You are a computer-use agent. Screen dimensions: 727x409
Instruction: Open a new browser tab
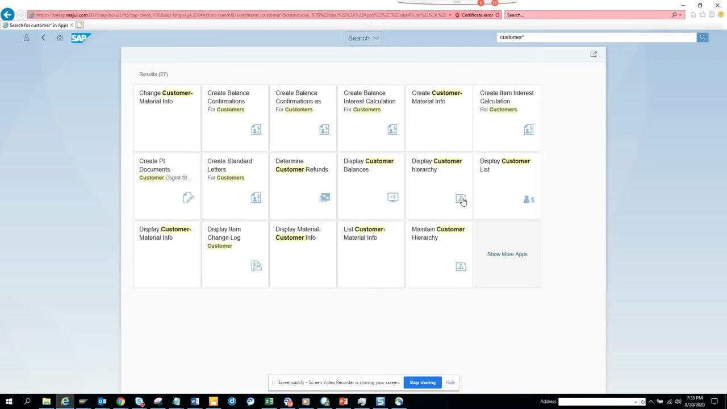click(80, 25)
